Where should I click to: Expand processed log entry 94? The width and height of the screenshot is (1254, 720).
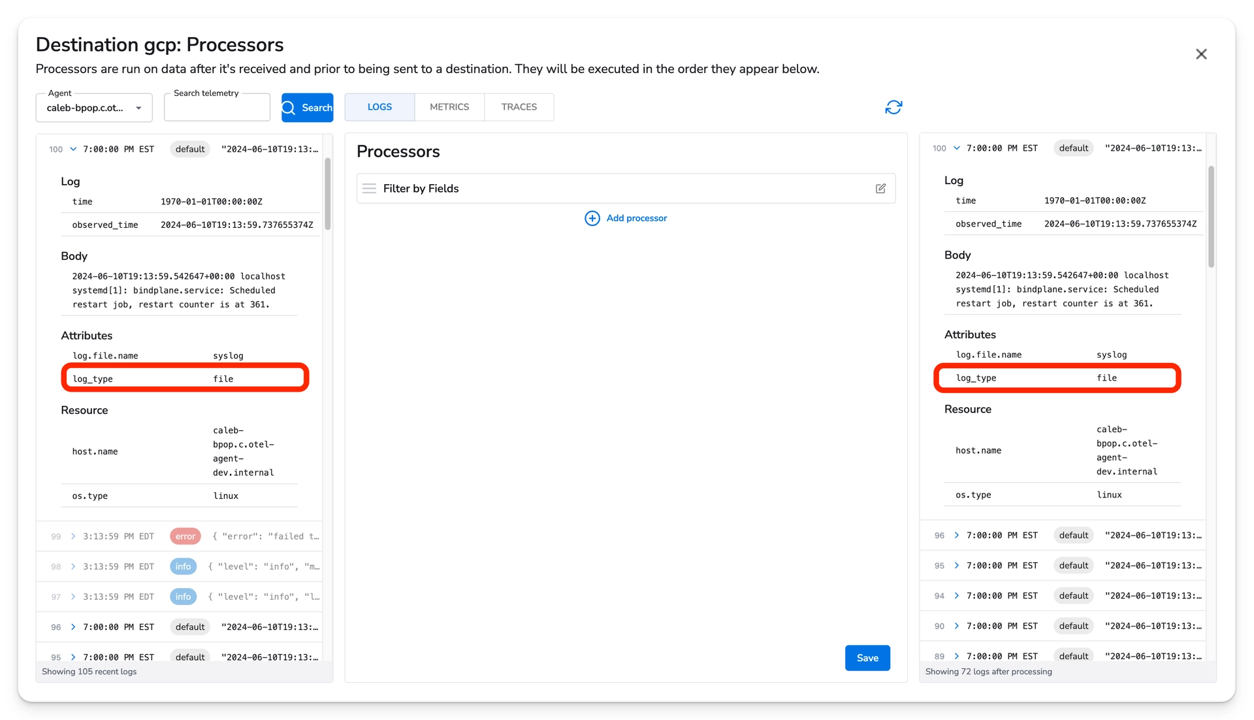957,596
